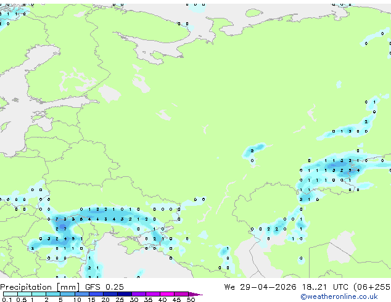Pick the 25–30 mm navy legend swatch
This screenshot has width=391, height=302.
tap(124, 294)
